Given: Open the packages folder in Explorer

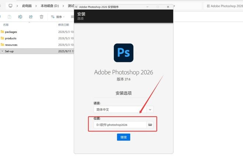Looking at the screenshot, I should [11, 32].
